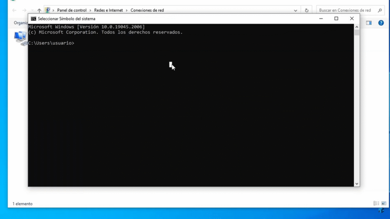Image resolution: width=390 pixels, height=219 pixels.
Task: Go to Panel de control breadcrumb
Action: pyautogui.click(x=72, y=10)
